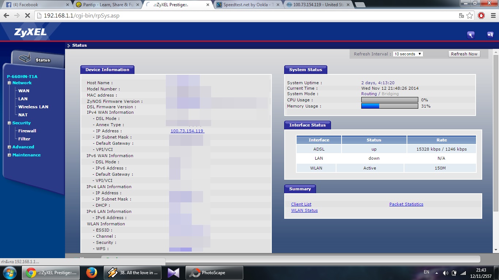Click the Show desktop strip

point(496,273)
